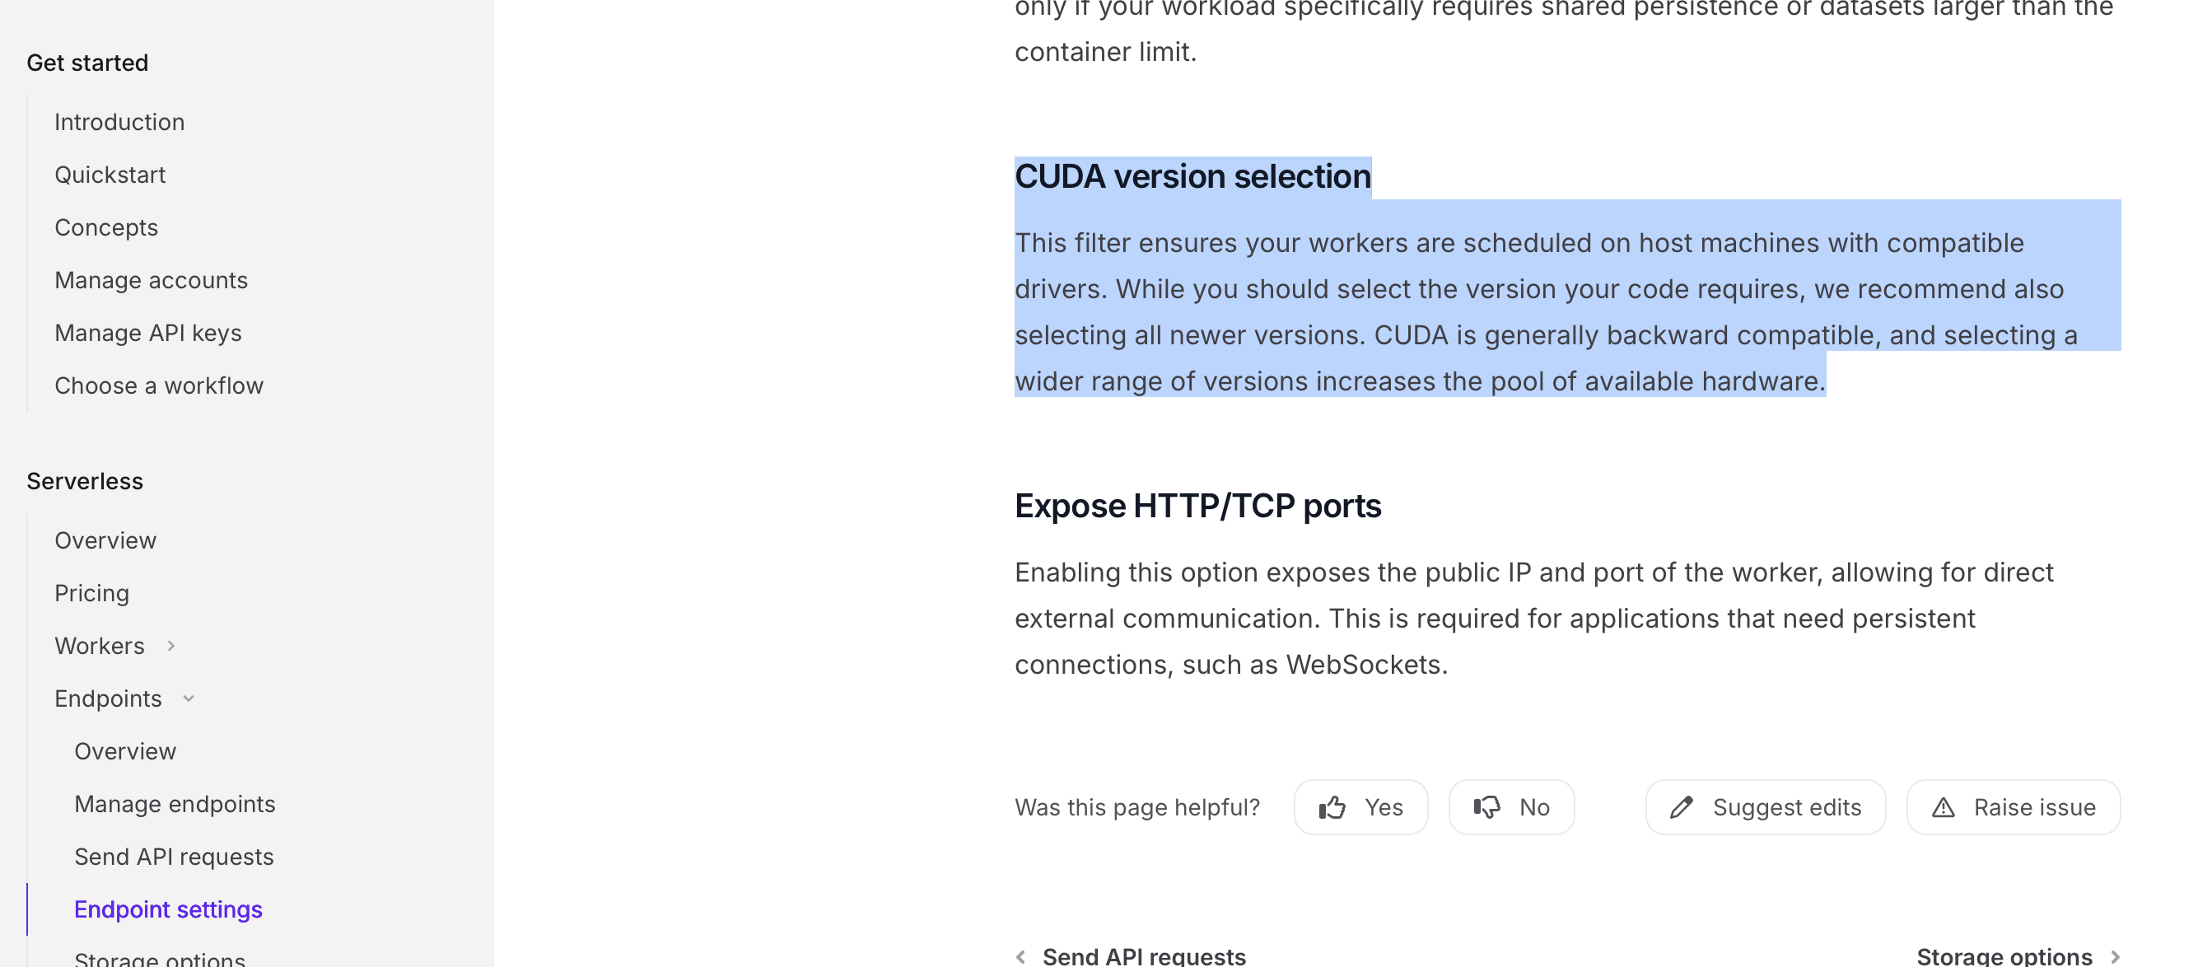
Task: Click the warning triangle Raise issue icon
Action: tap(1943, 807)
